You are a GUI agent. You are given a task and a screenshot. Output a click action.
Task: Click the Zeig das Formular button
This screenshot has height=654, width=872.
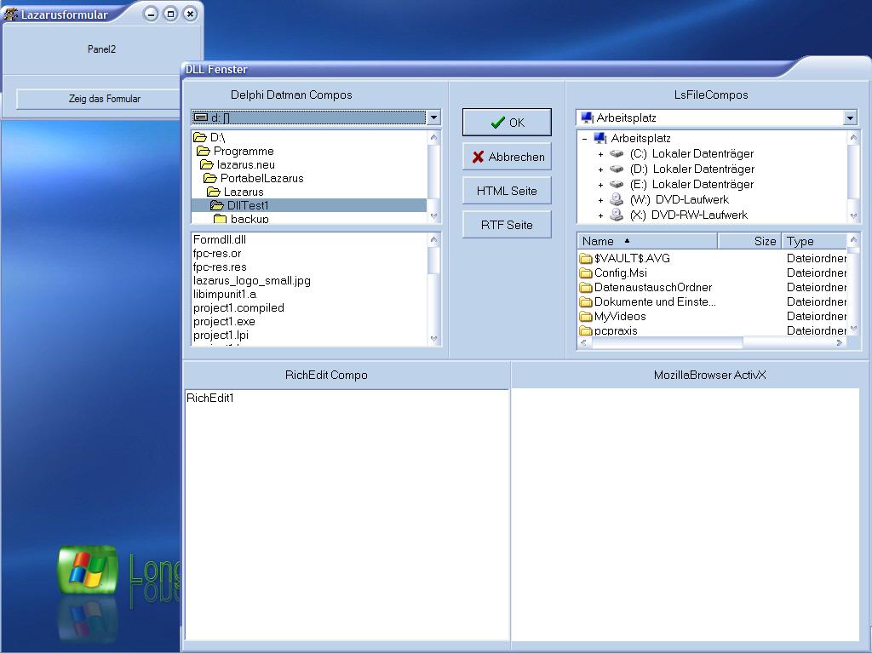pos(105,99)
